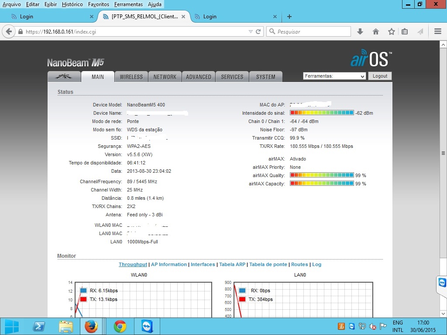This screenshot has width=447, height=335.
Task: Launch Google Chrome from the taskbar
Action: 120,326
